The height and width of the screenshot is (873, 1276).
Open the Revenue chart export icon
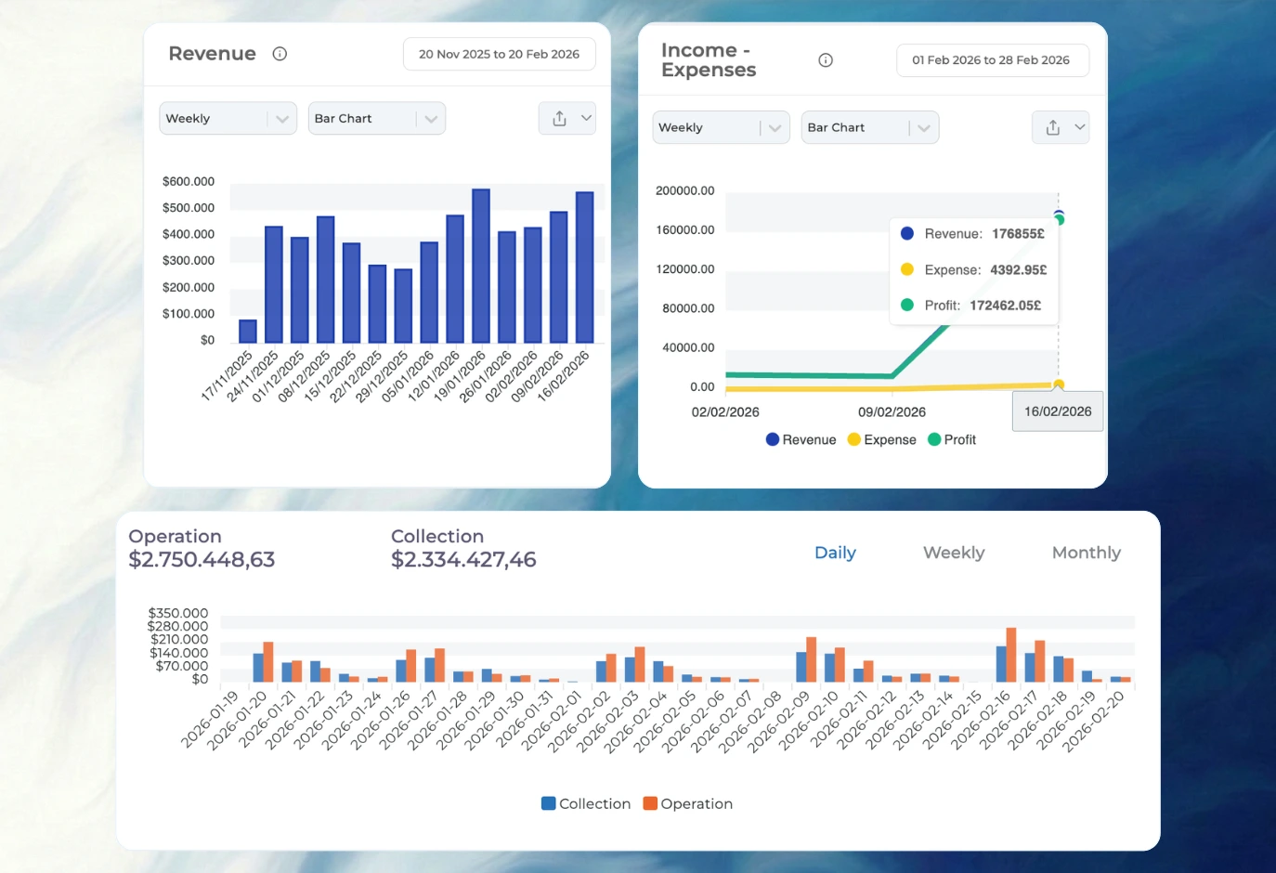(x=559, y=118)
